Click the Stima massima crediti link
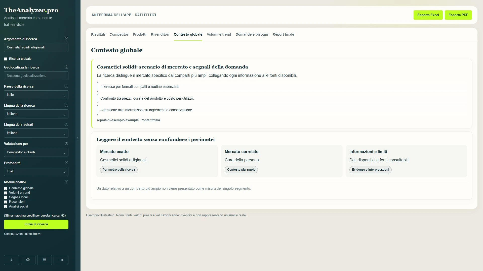The width and height of the screenshot is (483, 271). coord(35,216)
